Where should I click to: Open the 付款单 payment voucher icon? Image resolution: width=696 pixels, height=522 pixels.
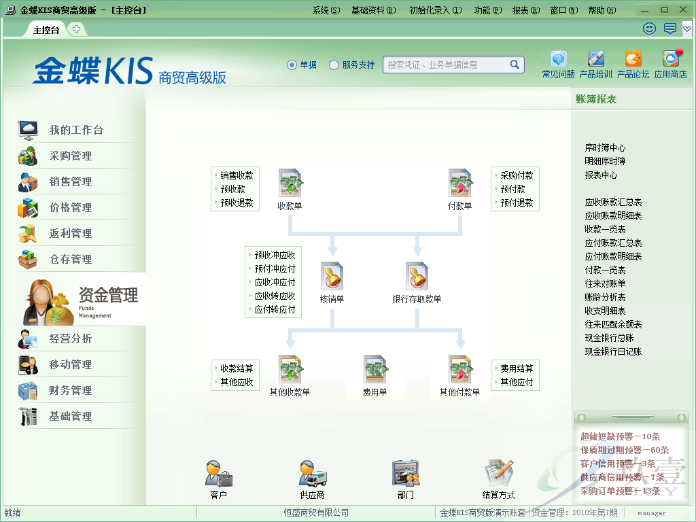[460, 183]
